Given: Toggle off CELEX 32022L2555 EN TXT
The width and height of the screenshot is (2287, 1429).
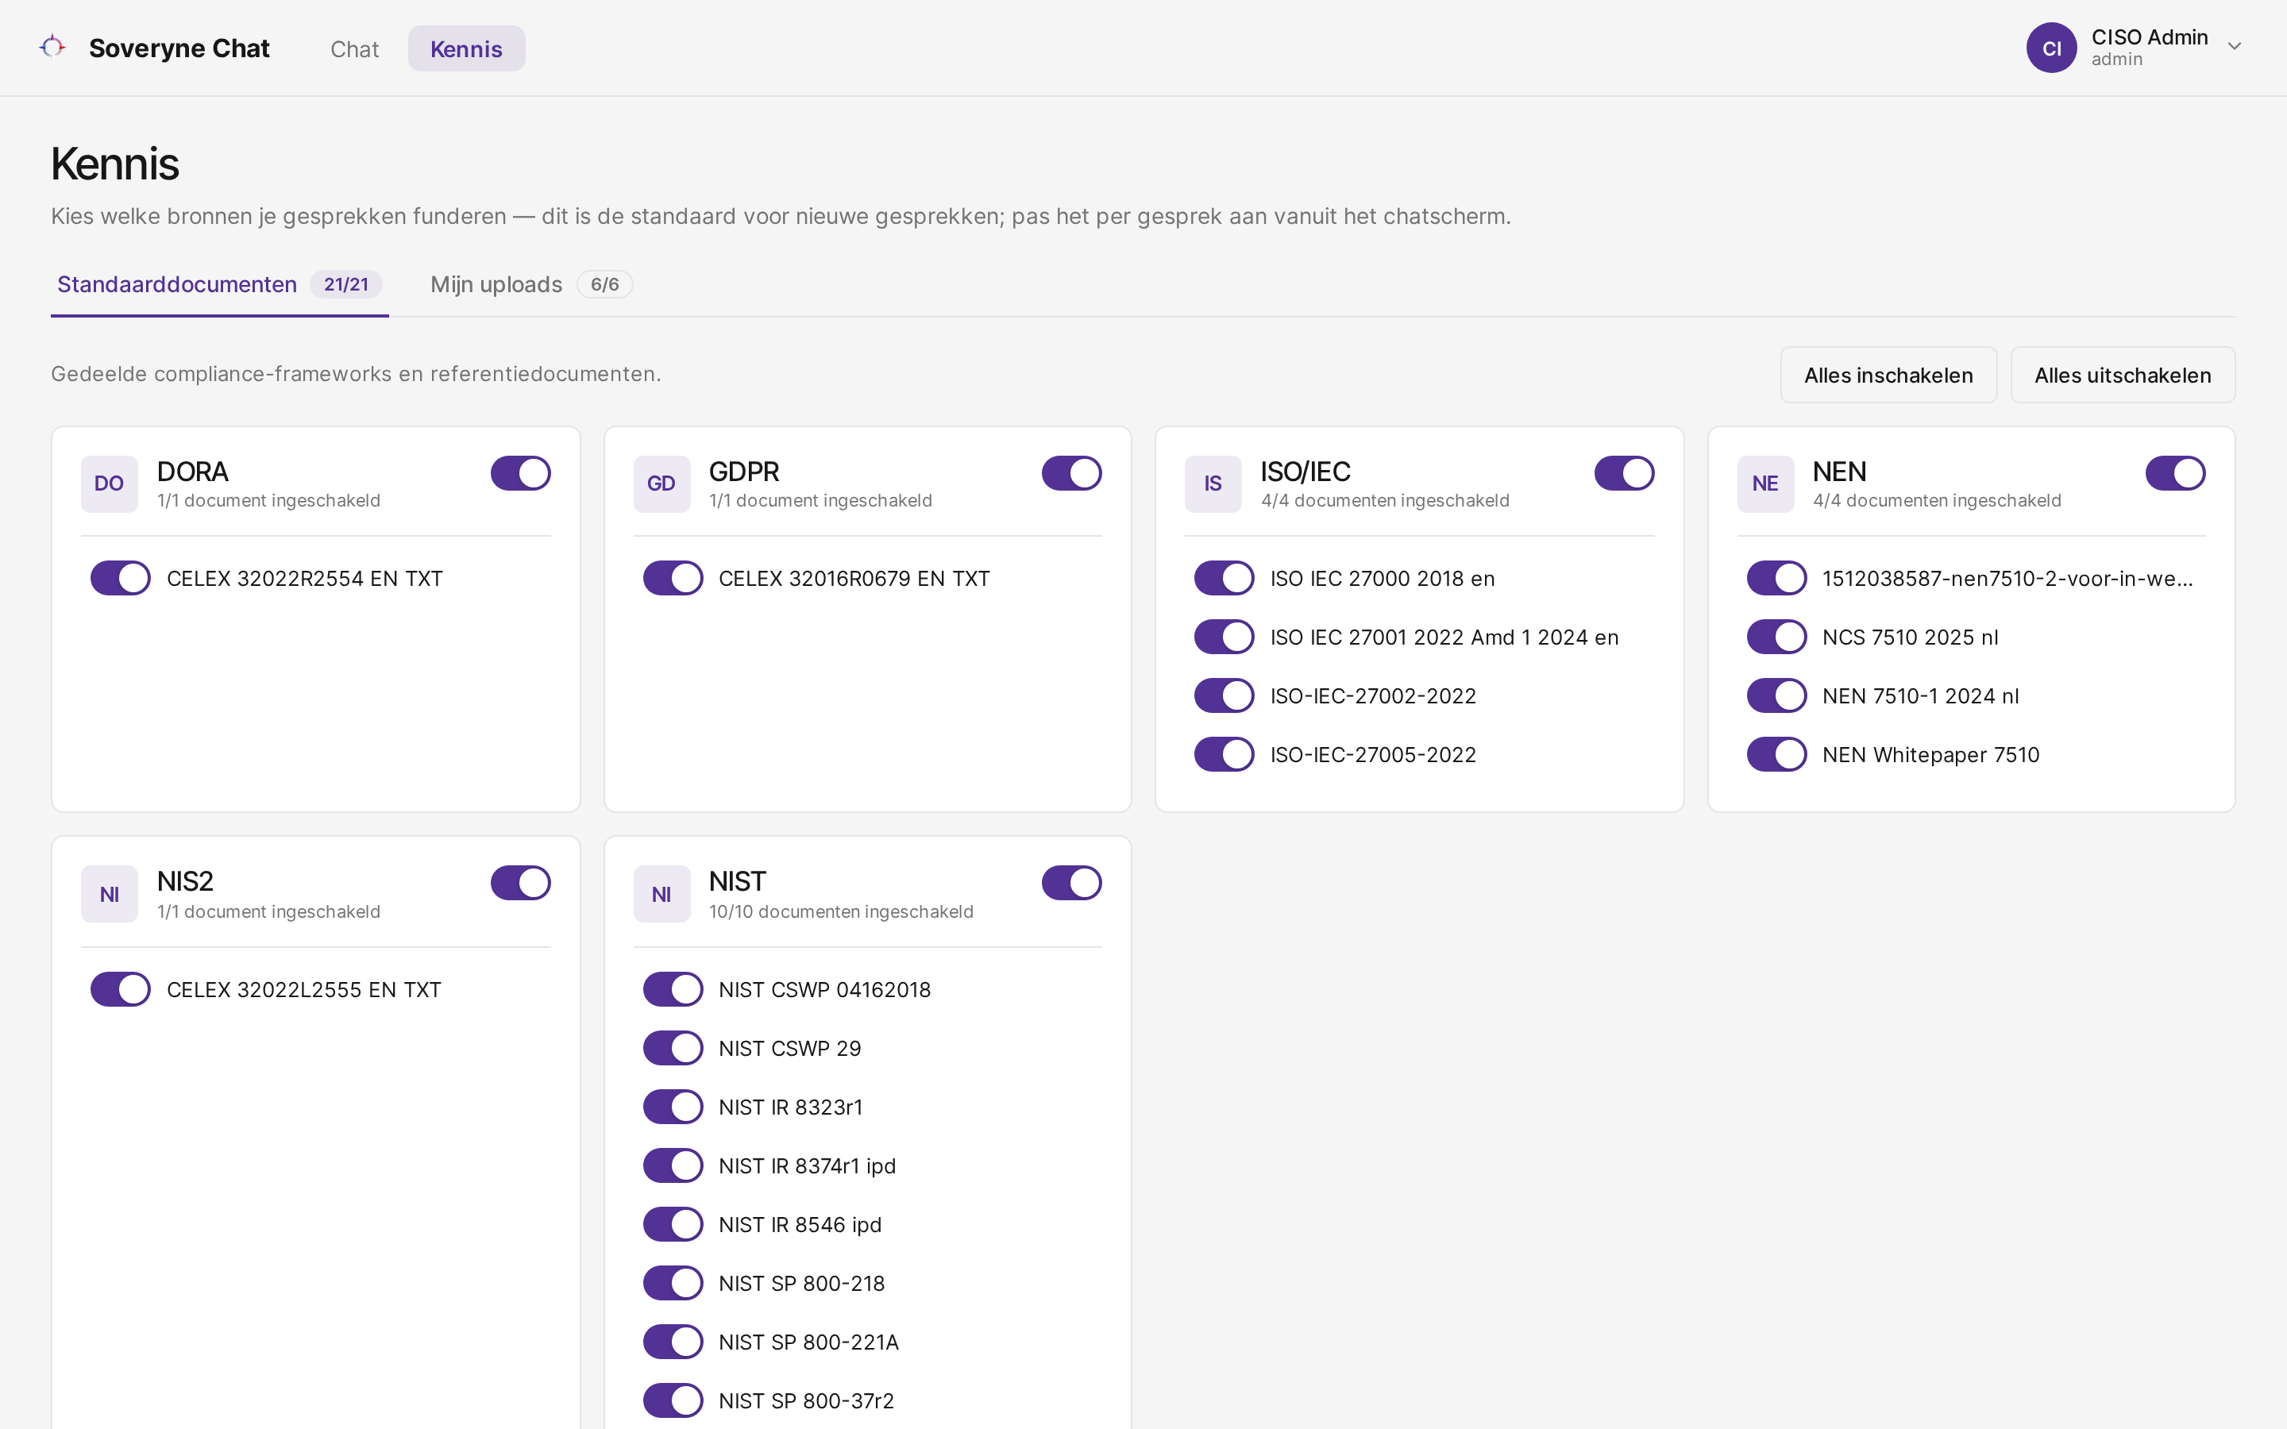Looking at the screenshot, I should click(120, 989).
